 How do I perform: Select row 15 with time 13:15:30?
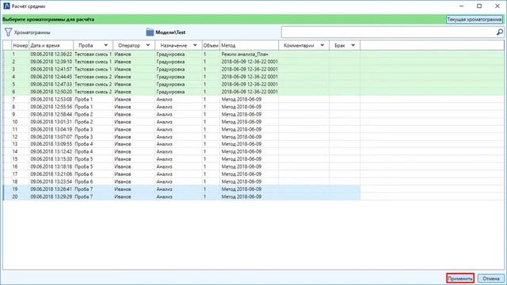pos(181,159)
